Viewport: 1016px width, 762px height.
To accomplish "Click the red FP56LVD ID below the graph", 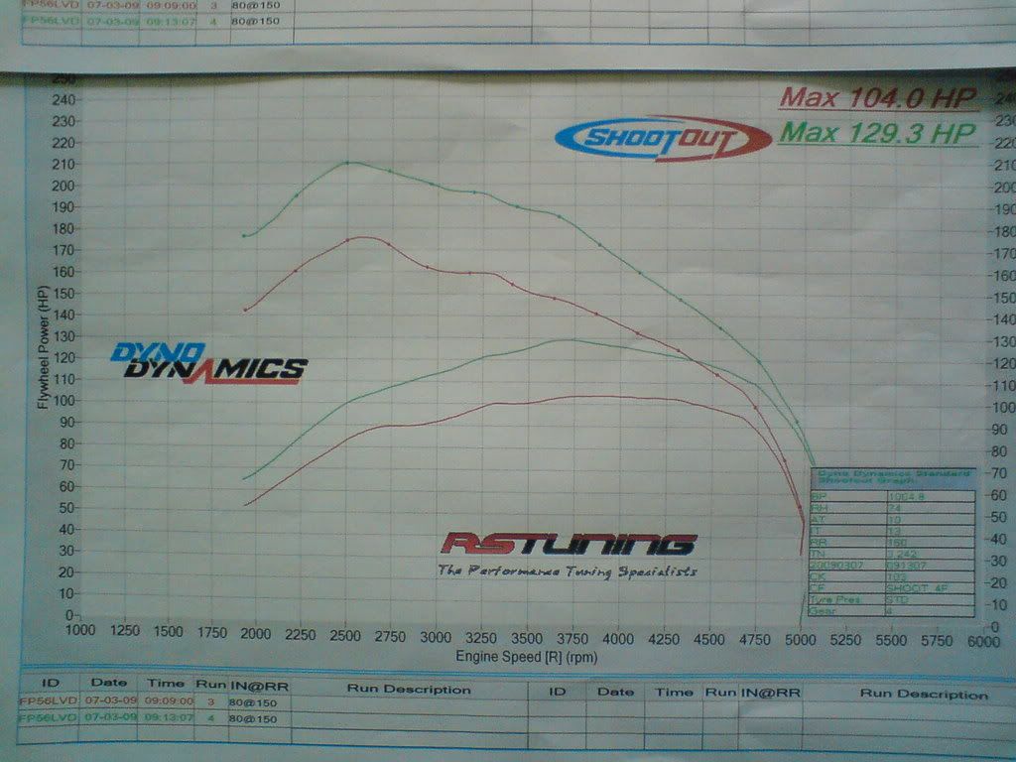I will pos(49,700).
